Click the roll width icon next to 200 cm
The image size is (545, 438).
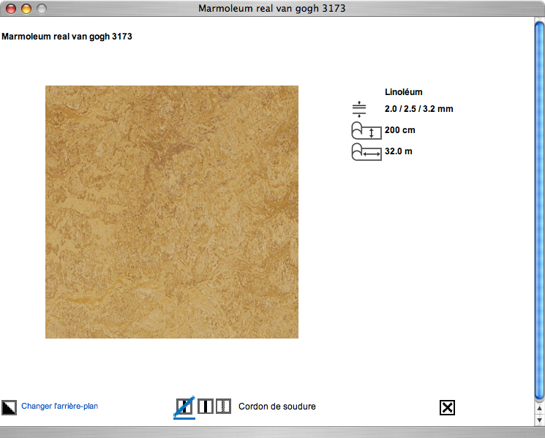click(367, 131)
